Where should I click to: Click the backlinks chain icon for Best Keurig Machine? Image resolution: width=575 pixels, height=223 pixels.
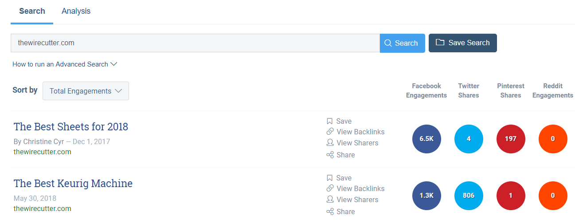(330, 188)
